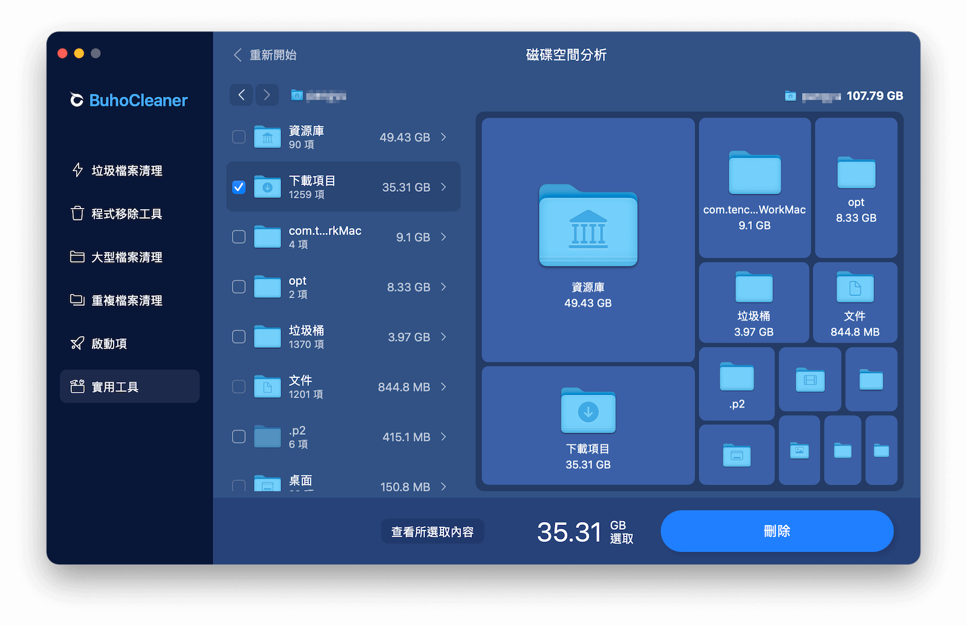The width and height of the screenshot is (967, 626).
Task: Check the 資源庫 checkbox
Action: click(x=239, y=137)
